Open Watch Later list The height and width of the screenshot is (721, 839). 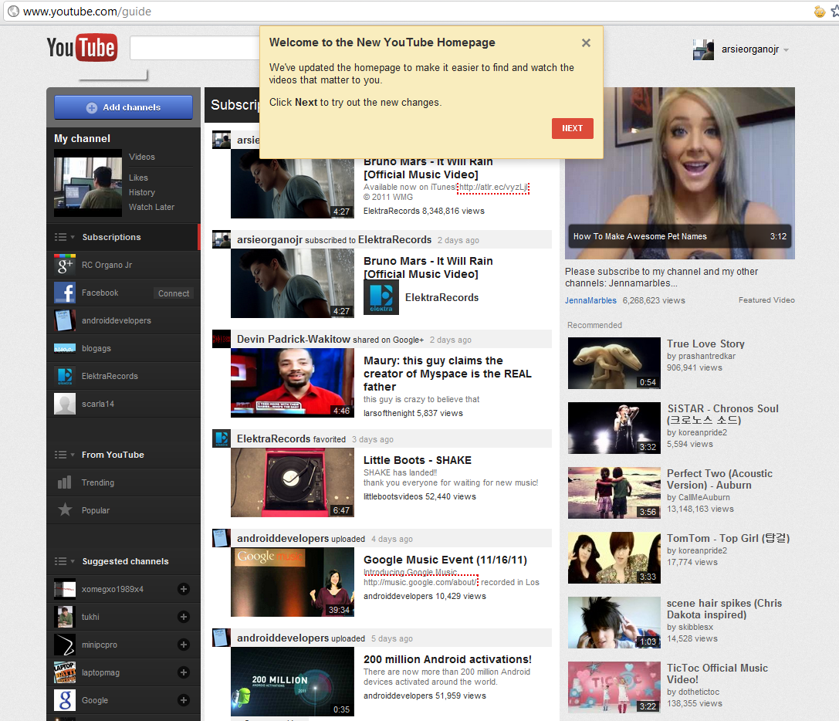point(151,207)
